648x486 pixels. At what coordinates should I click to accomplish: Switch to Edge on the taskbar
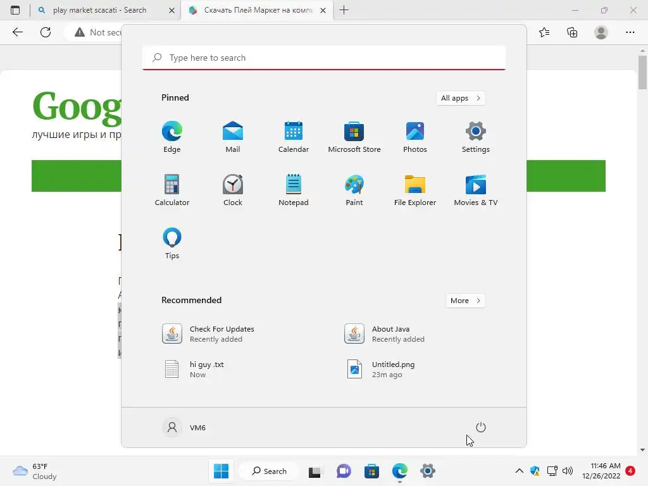400,471
